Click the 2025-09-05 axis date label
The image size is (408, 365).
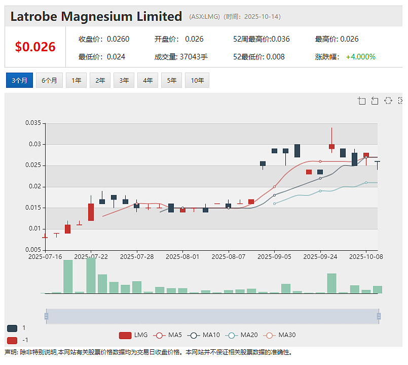(x=274, y=257)
